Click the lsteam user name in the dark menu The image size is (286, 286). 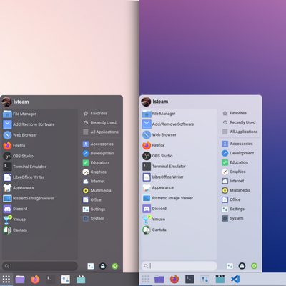[21, 102]
